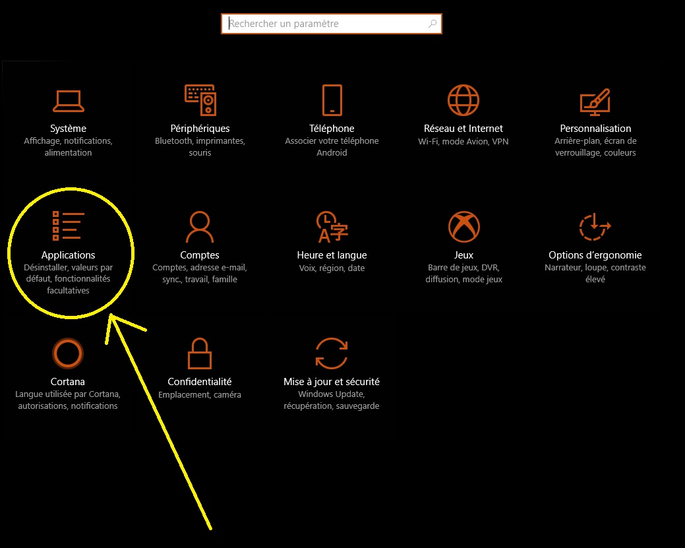Viewport: 685px width, 548px height.
Task: Open the Options d'ergonomie icon
Action: tap(595, 227)
